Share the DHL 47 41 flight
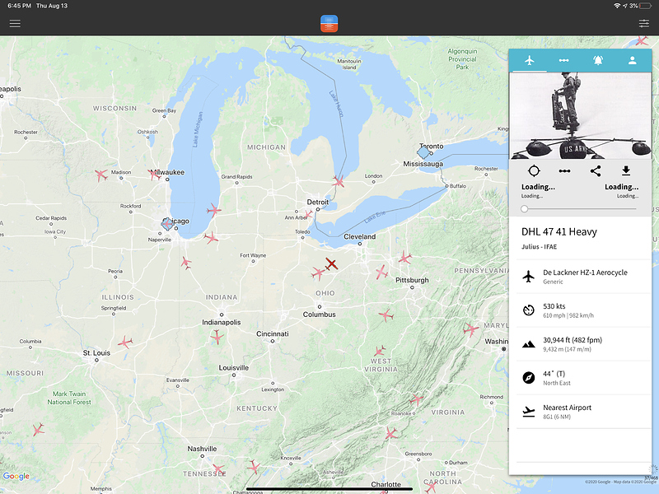659x494 pixels. point(596,171)
